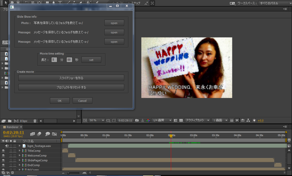Close the Renderer timeline tab
Image resolution: width=292 pixels, height=176 pixels.
point(21,127)
